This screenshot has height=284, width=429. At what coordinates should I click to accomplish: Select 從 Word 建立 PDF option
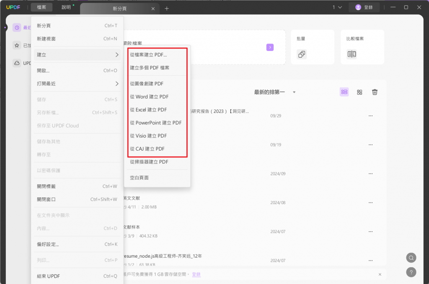pyautogui.click(x=158, y=97)
